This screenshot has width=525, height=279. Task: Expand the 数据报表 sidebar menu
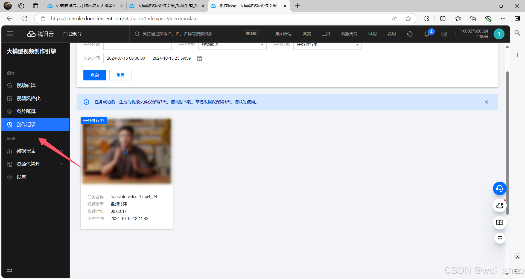tap(35, 151)
